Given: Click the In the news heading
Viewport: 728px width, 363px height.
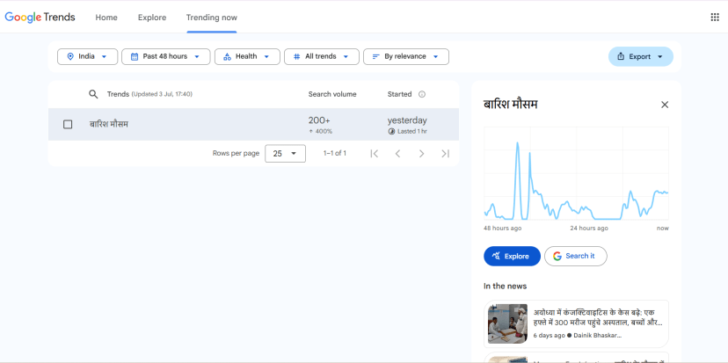Looking at the screenshot, I should pos(506,286).
